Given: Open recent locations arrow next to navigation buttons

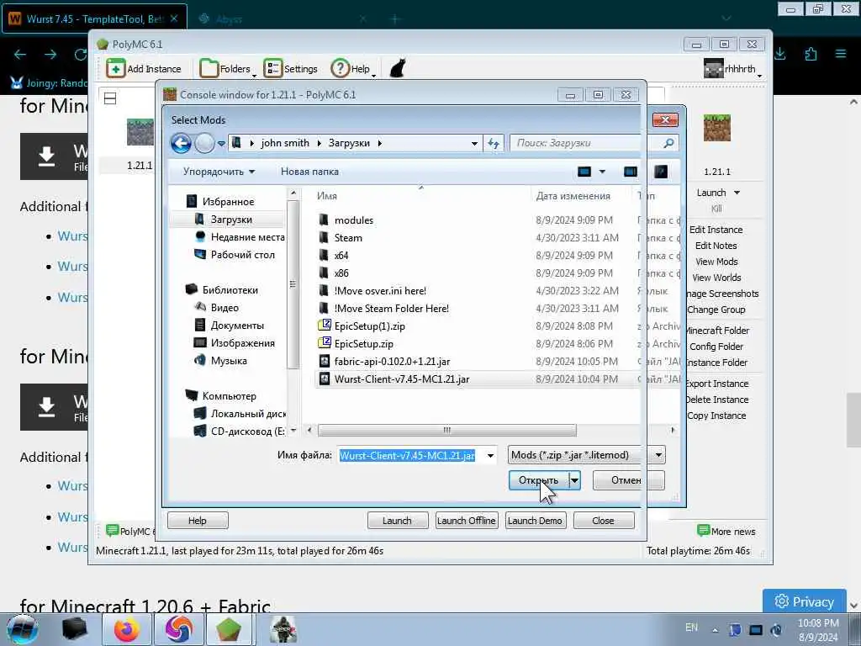Looking at the screenshot, I should (x=221, y=143).
